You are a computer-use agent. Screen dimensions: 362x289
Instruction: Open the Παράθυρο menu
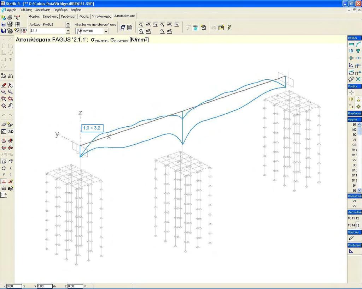(60, 10)
